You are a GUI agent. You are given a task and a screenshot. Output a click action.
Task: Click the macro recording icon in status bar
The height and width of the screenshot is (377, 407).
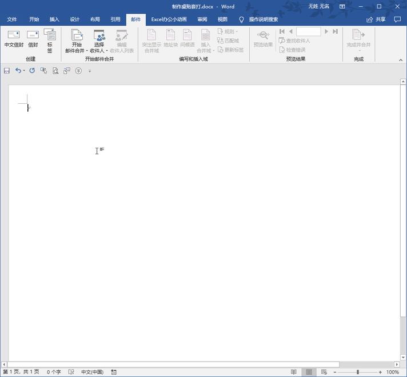coord(114,372)
